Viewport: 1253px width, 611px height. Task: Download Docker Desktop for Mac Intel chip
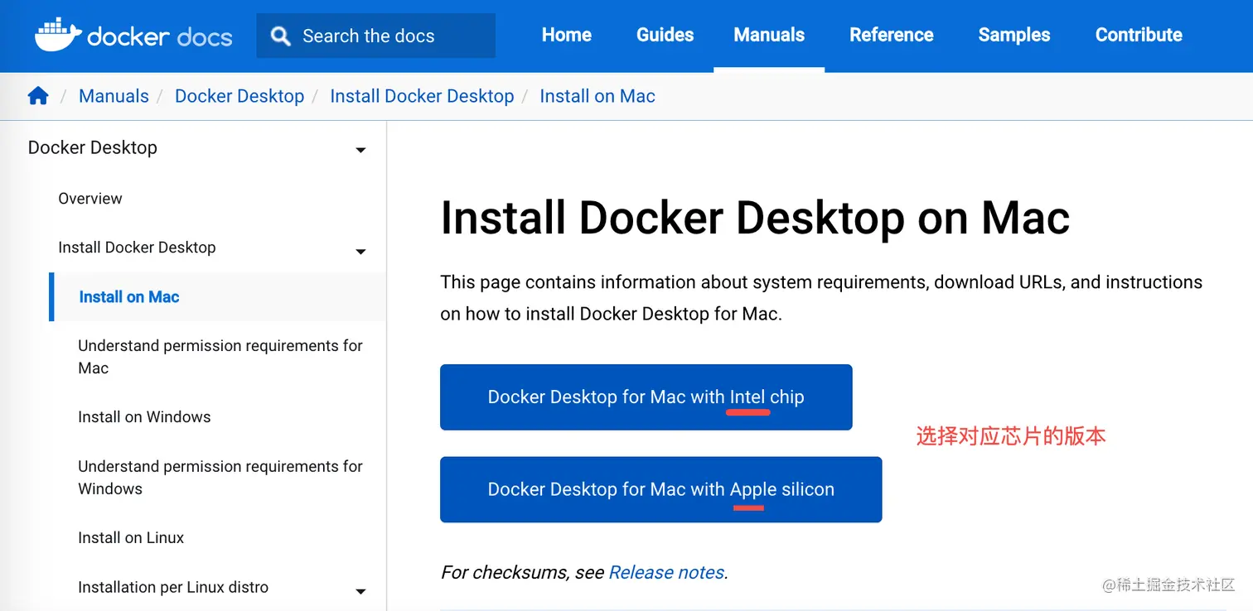coord(646,397)
